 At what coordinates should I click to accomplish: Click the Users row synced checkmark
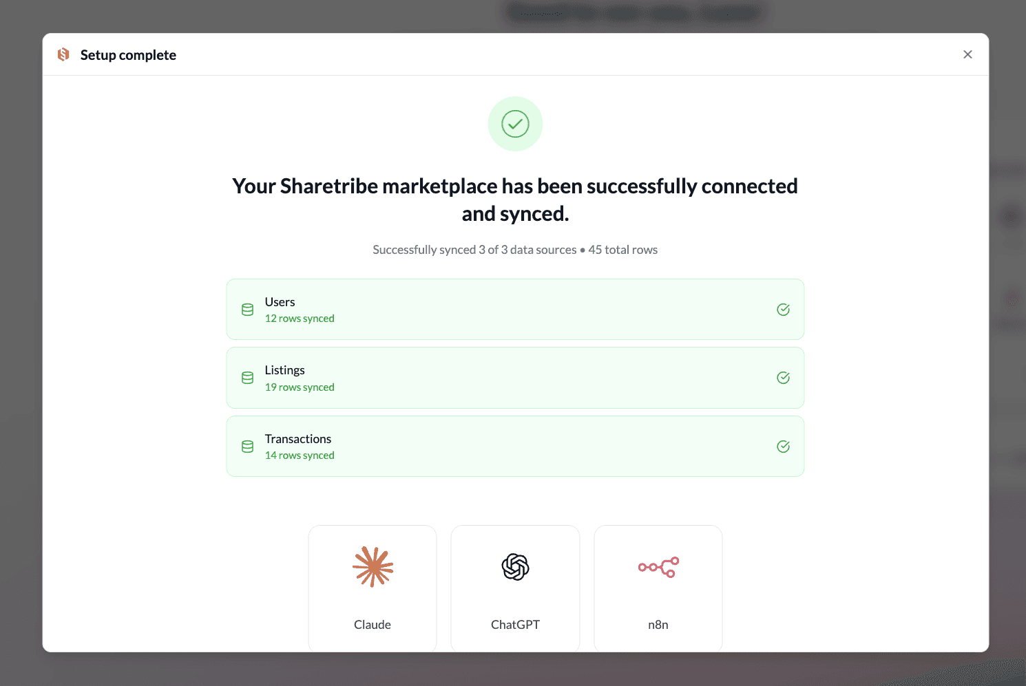(783, 310)
